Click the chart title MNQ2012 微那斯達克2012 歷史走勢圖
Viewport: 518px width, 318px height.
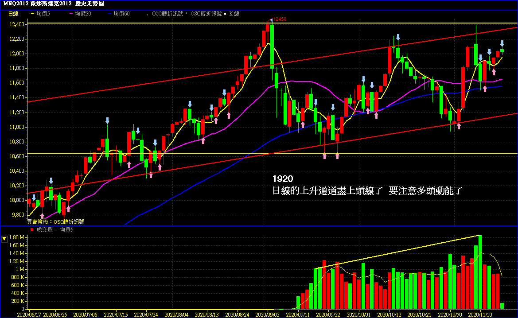tap(53, 4)
